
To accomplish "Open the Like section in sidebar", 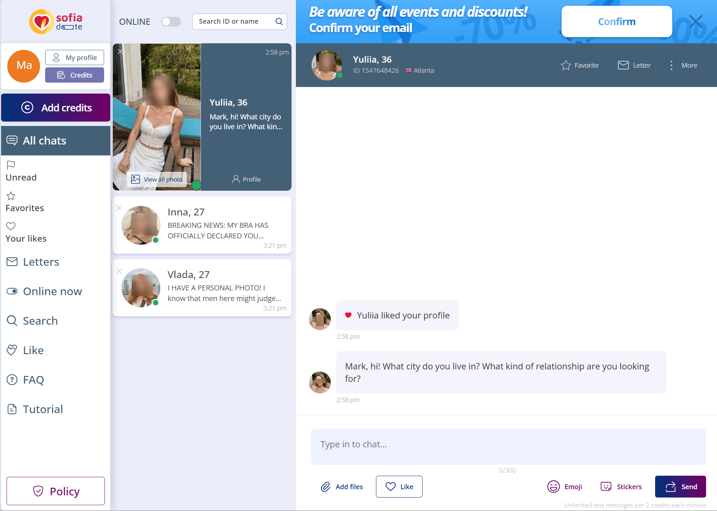I will [25, 350].
